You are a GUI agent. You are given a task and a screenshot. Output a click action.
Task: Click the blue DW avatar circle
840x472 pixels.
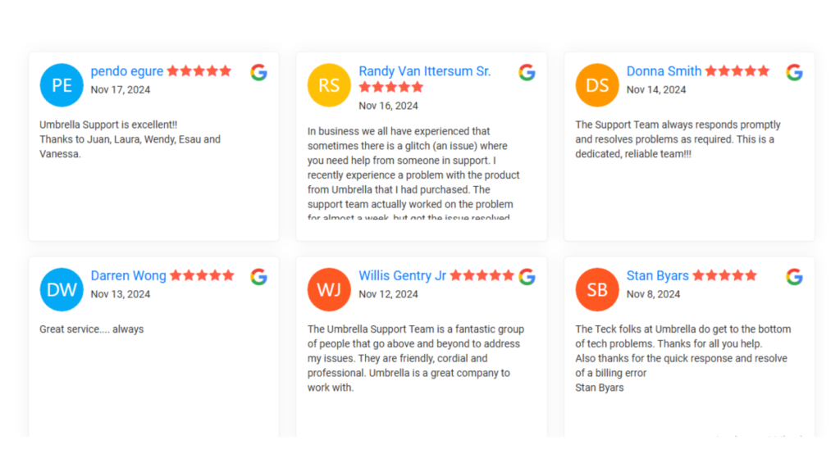click(x=62, y=289)
